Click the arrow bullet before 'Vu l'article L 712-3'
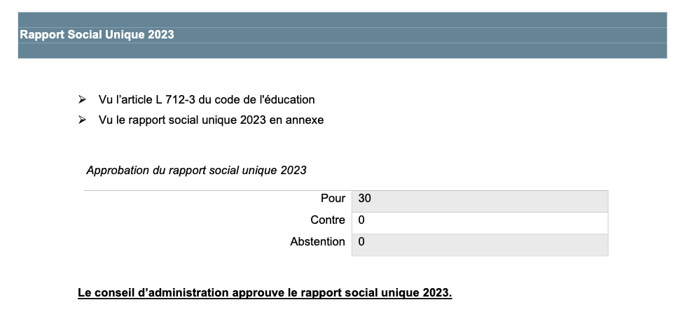 (82, 99)
